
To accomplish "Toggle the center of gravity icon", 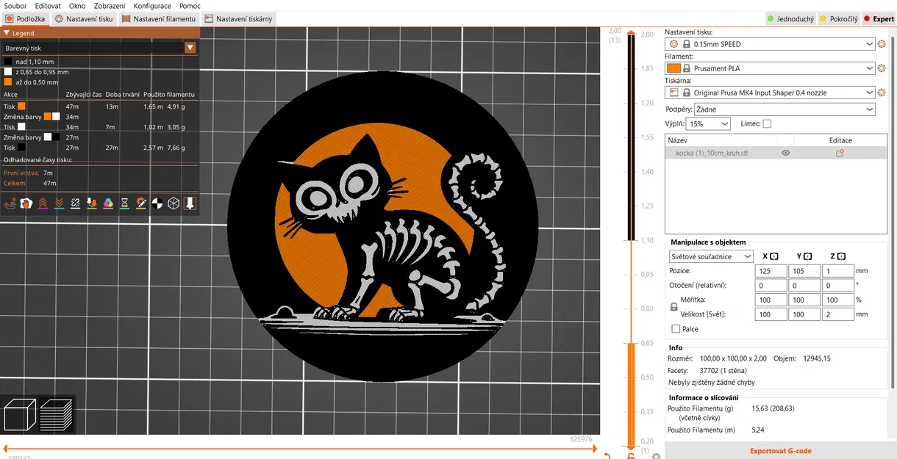I will (x=157, y=203).
